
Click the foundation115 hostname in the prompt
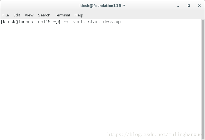click(x=34, y=22)
